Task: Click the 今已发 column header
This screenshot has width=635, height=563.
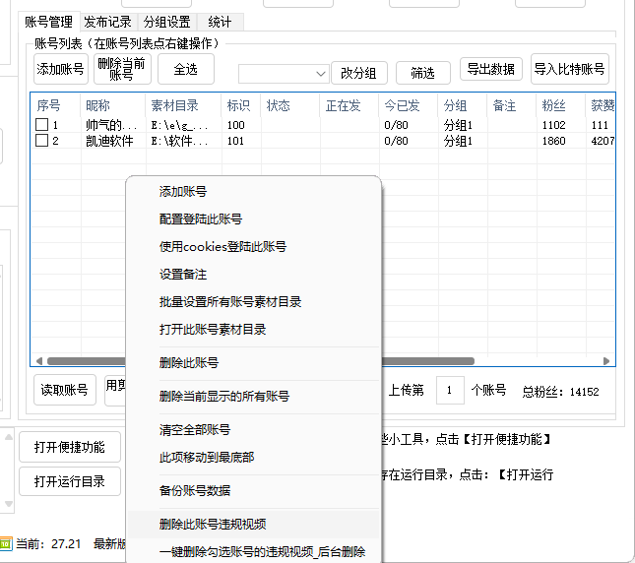Action: pos(409,105)
